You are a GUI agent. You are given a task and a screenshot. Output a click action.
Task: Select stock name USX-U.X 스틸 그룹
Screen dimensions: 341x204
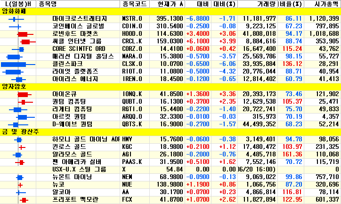(79, 170)
